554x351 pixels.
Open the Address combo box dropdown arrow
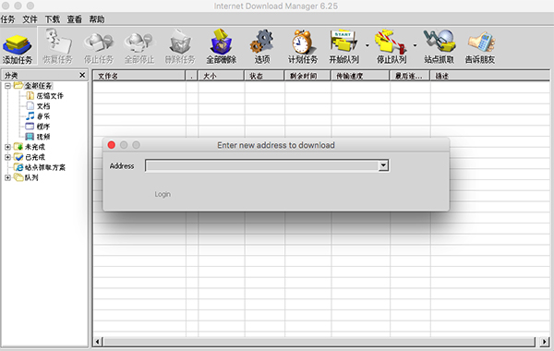(383, 165)
